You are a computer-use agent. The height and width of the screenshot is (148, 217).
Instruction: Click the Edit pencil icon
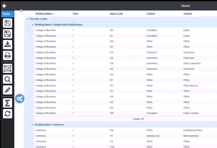tap(7, 90)
